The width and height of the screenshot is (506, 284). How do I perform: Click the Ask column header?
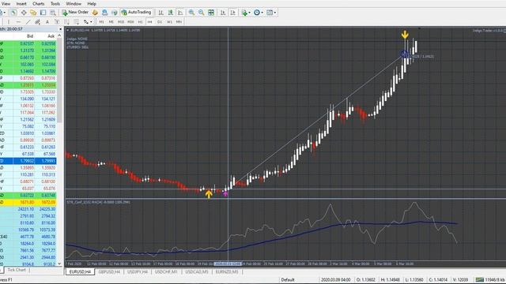51,36
